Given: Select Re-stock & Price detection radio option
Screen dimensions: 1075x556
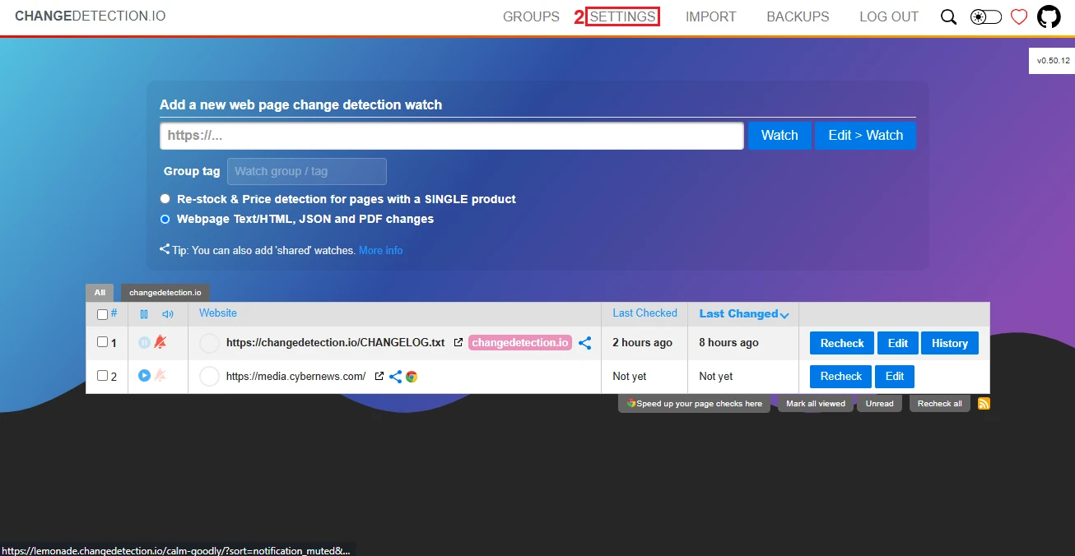Looking at the screenshot, I should pyautogui.click(x=165, y=199).
